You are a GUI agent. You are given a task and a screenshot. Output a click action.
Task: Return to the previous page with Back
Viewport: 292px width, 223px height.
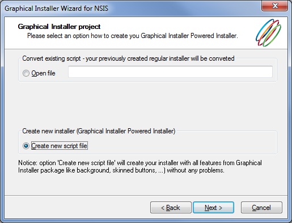pos(171,208)
